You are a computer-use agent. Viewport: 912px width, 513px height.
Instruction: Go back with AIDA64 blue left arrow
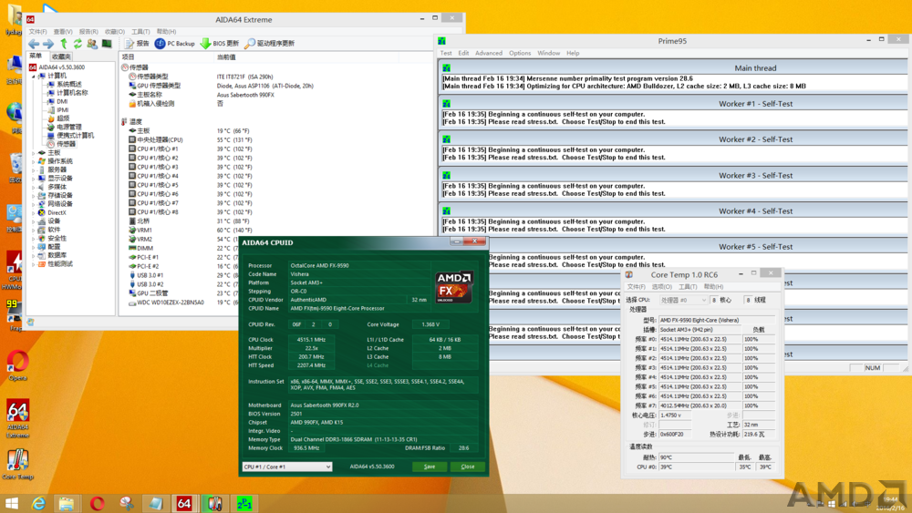[34, 44]
